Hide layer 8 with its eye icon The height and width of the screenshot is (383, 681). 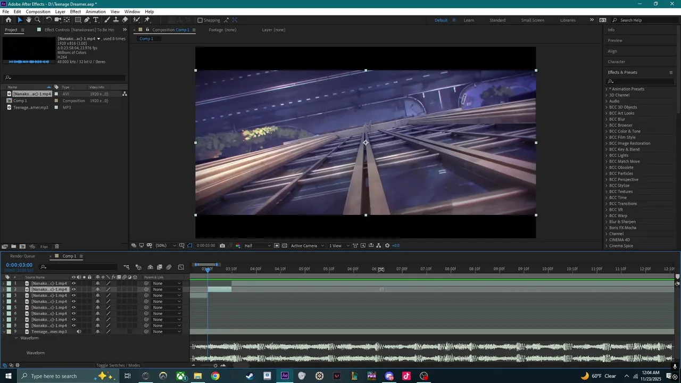click(x=74, y=326)
